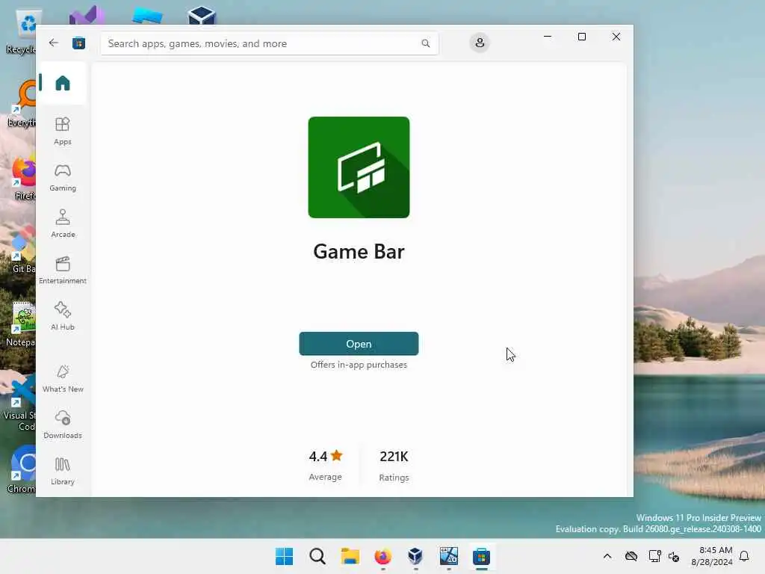Click the muted volume tray icon
The height and width of the screenshot is (574, 765).
[x=675, y=556]
